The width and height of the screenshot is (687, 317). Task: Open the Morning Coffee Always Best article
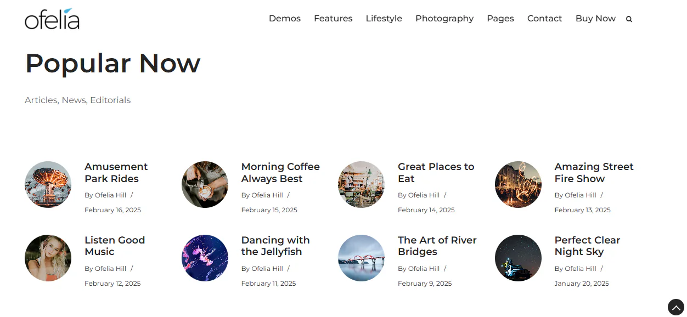(280, 172)
